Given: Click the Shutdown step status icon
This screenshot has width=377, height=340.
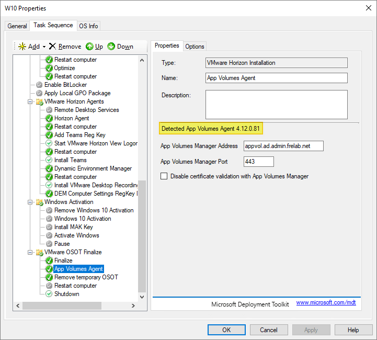Looking at the screenshot, I should (x=49, y=294).
